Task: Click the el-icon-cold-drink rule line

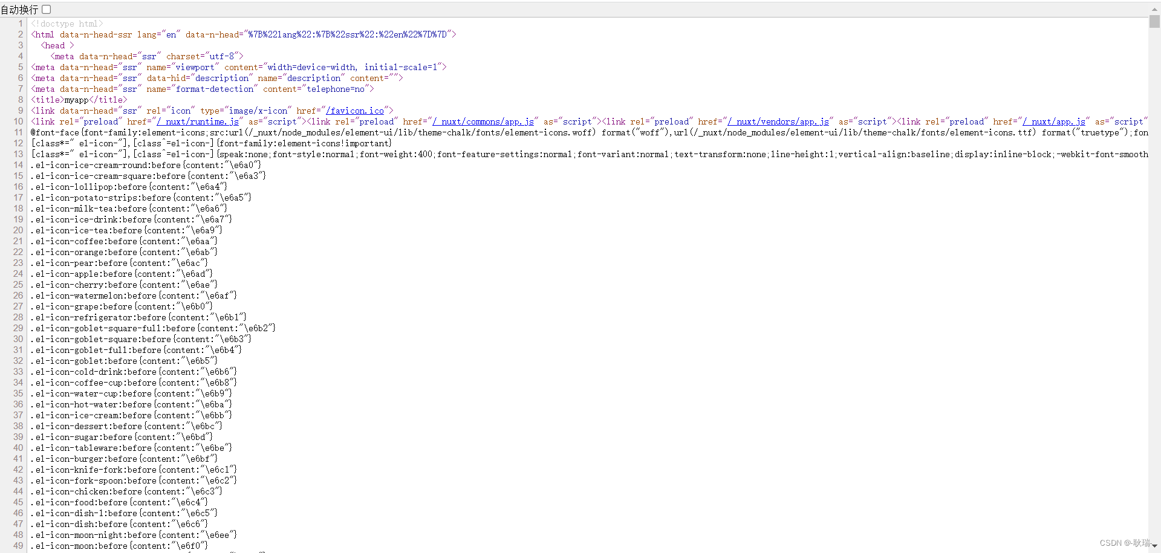Action: pyautogui.click(x=134, y=372)
